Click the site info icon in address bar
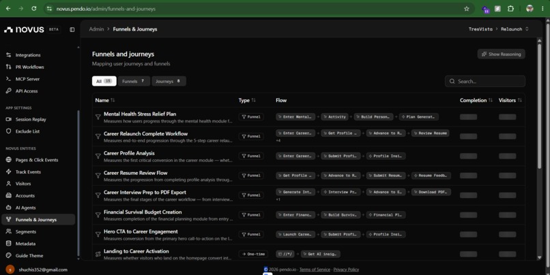The height and width of the screenshot is (275, 550). coord(49,9)
